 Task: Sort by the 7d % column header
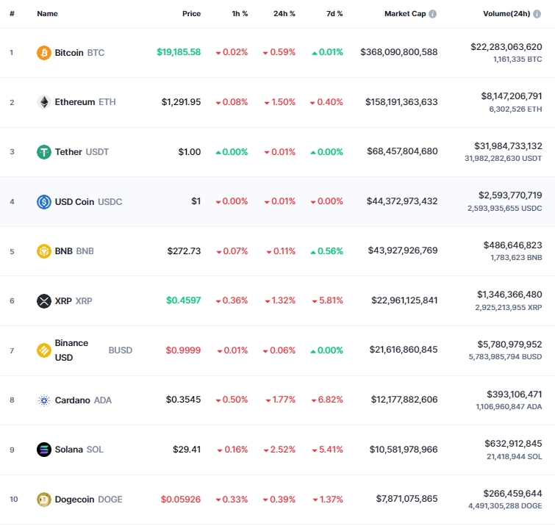334,14
